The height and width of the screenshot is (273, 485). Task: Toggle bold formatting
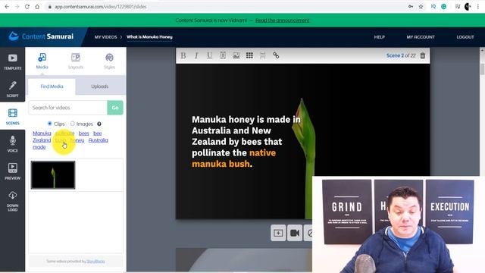(x=183, y=55)
